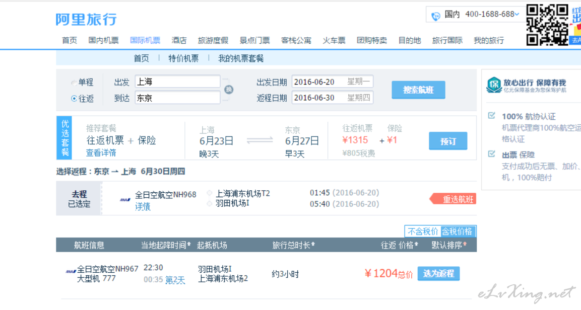The width and height of the screenshot is (581, 310).
Task: Click the ¥805税费 tax text
Action: click(359, 153)
